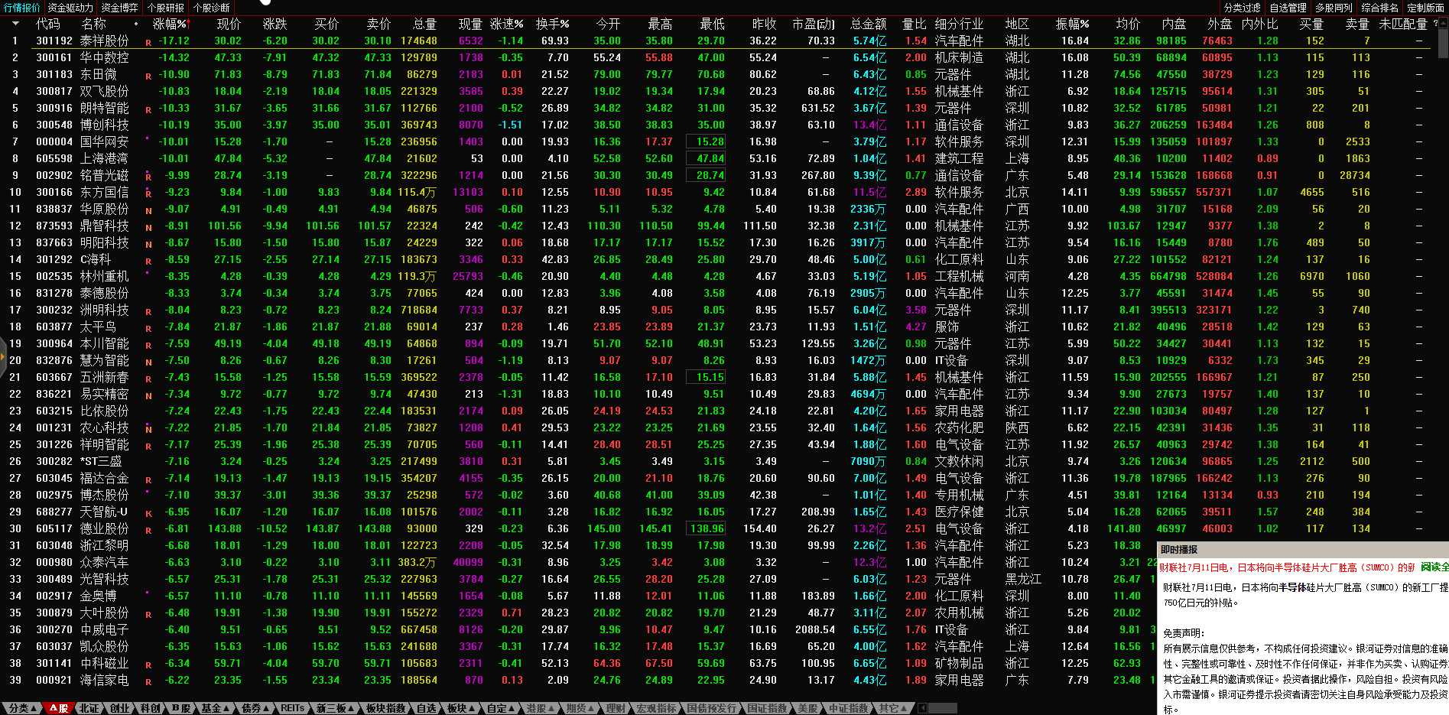
Task: Click the R marker beside 东田微
Action: point(148,76)
